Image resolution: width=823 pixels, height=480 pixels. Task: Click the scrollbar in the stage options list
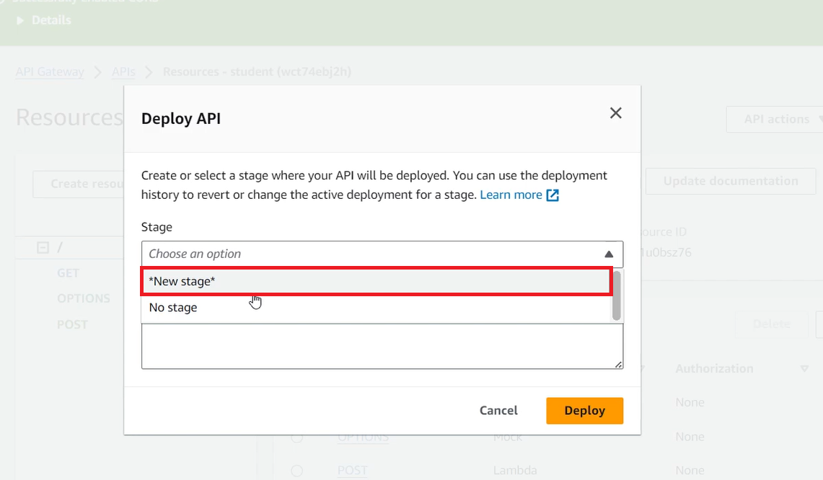617,295
